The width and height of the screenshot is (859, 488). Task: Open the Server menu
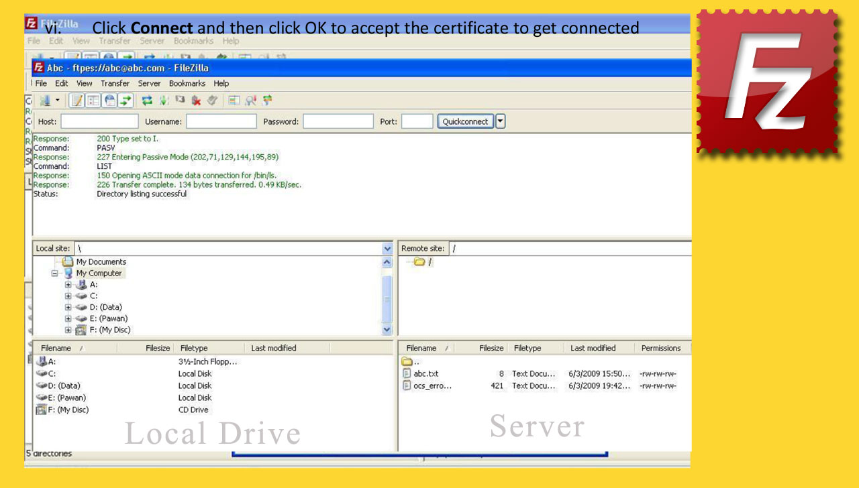(x=150, y=84)
